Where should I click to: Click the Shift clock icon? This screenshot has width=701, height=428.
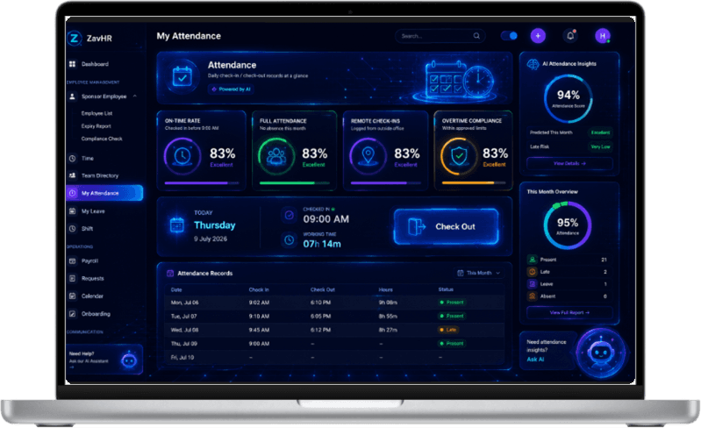point(72,228)
